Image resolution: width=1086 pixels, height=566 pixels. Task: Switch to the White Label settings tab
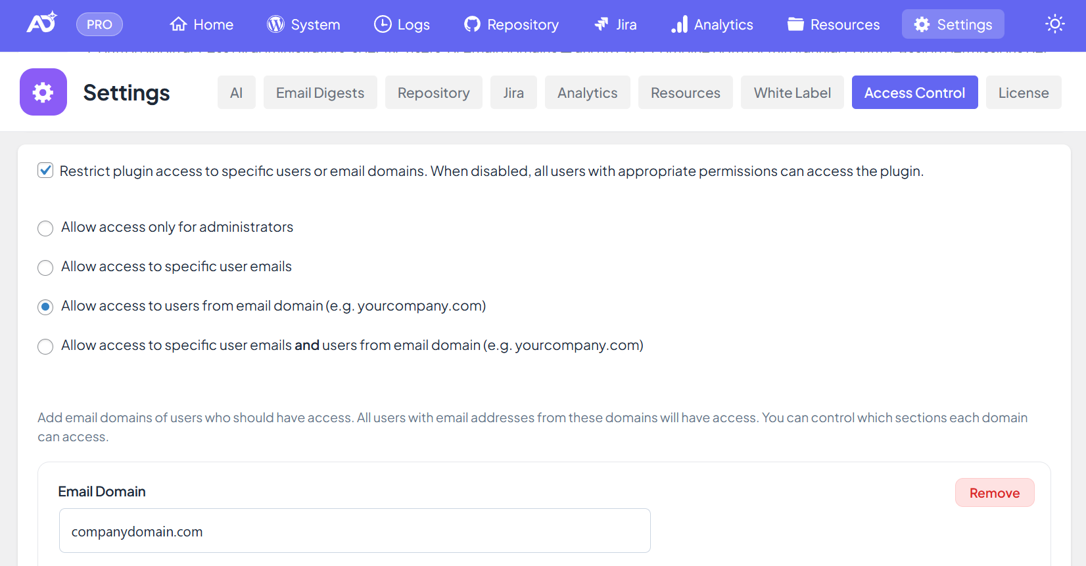tap(792, 93)
